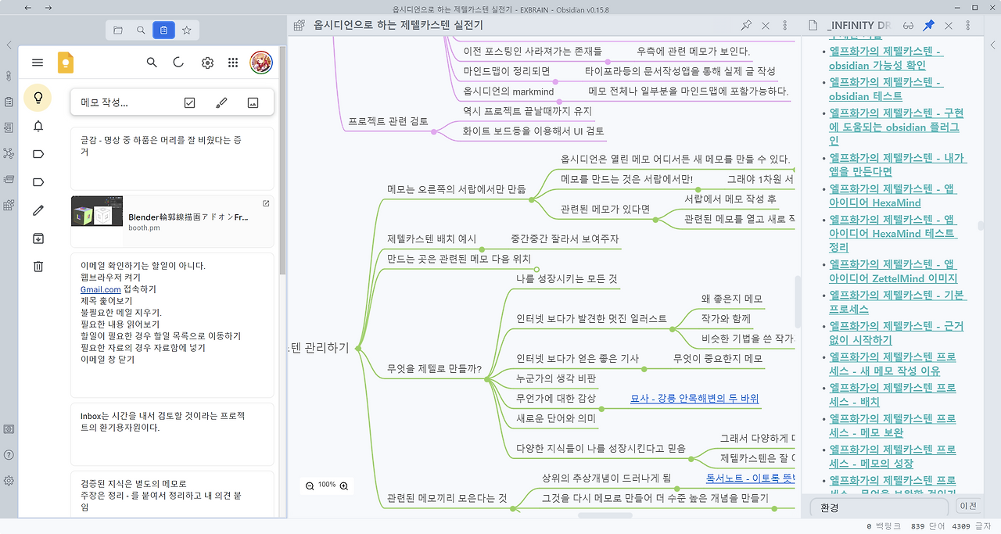Open the Google apps grid

[233, 63]
